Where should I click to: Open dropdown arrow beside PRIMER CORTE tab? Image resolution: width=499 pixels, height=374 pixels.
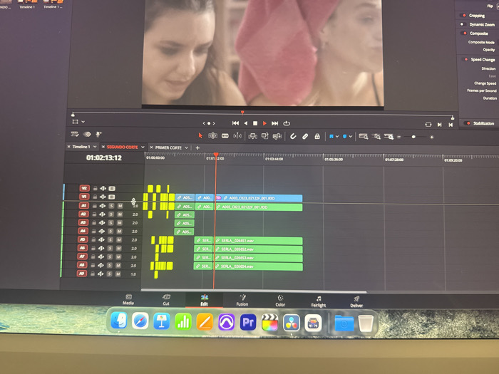coord(187,147)
